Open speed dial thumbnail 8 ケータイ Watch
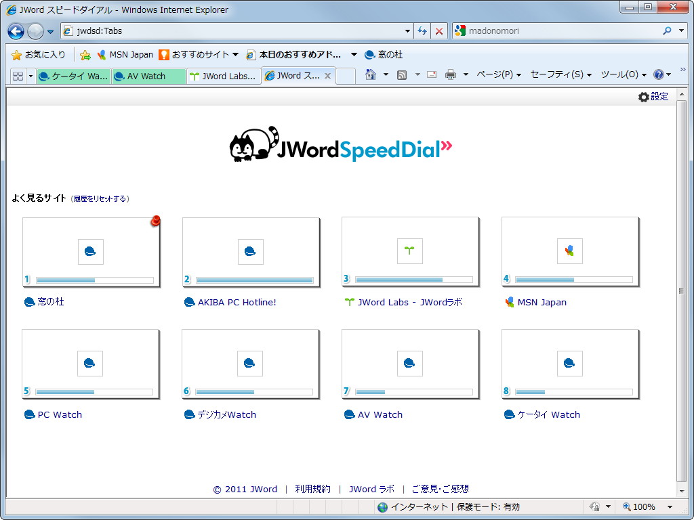Image resolution: width=694 pixels, height=520 pixels. 570,364
